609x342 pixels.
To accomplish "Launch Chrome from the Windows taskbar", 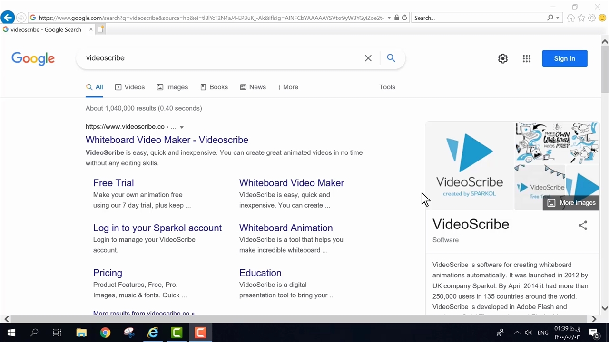I will point(105,332).
